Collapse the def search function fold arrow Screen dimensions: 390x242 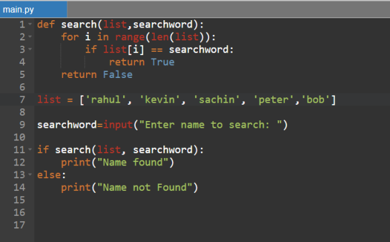(x=30, y=24)
